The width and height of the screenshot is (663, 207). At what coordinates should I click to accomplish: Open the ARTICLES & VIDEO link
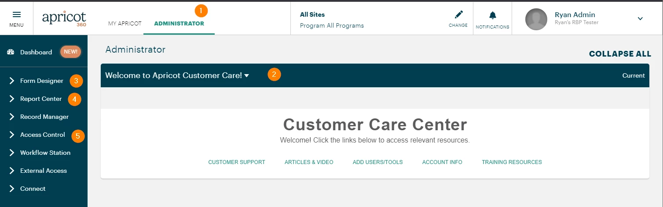pyautogui.click(x=309, y=162)
